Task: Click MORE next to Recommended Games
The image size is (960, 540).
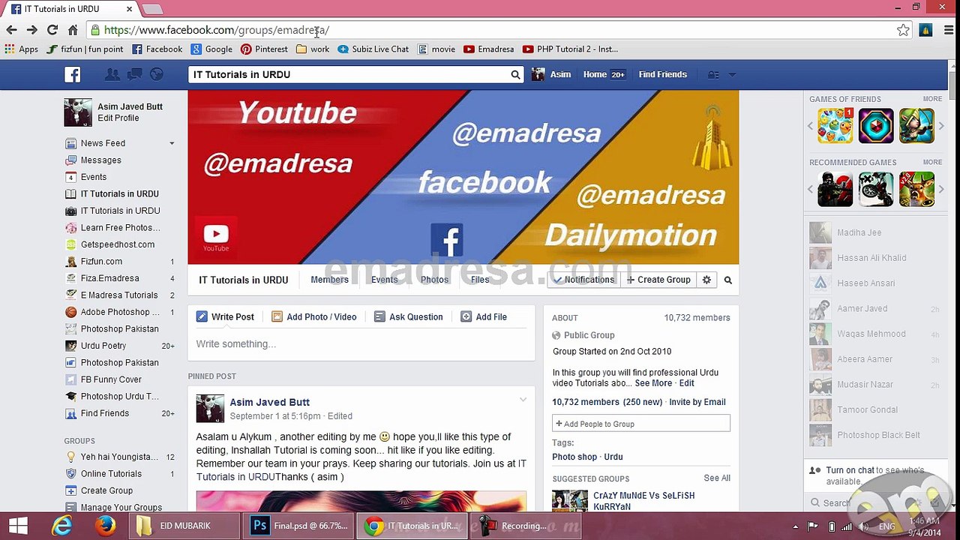Action: point(932,162)
